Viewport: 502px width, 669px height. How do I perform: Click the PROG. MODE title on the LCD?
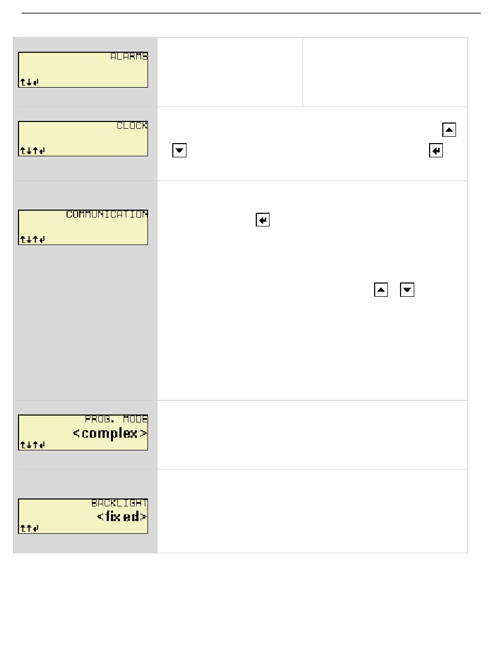[116, 419]
